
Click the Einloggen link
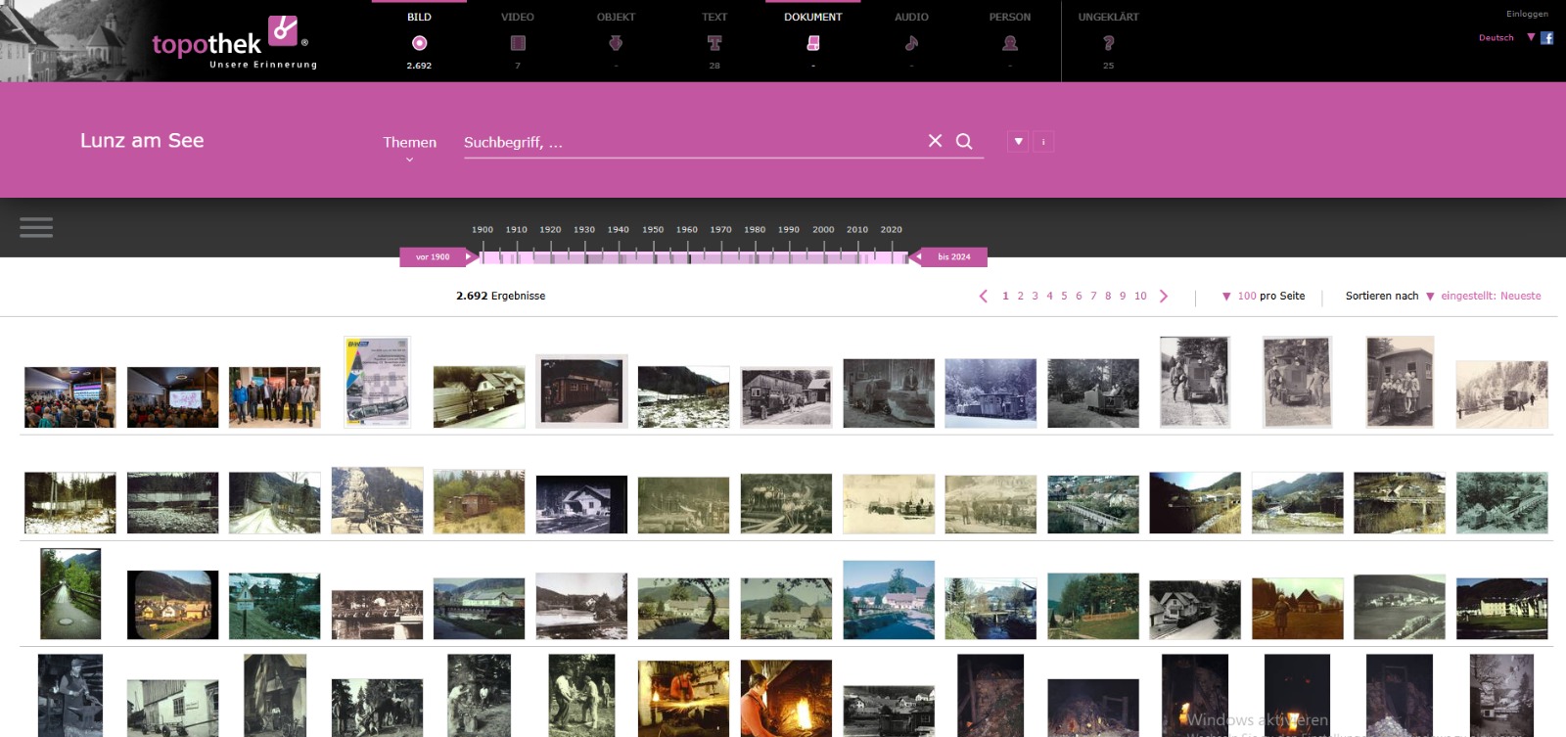1527,14
